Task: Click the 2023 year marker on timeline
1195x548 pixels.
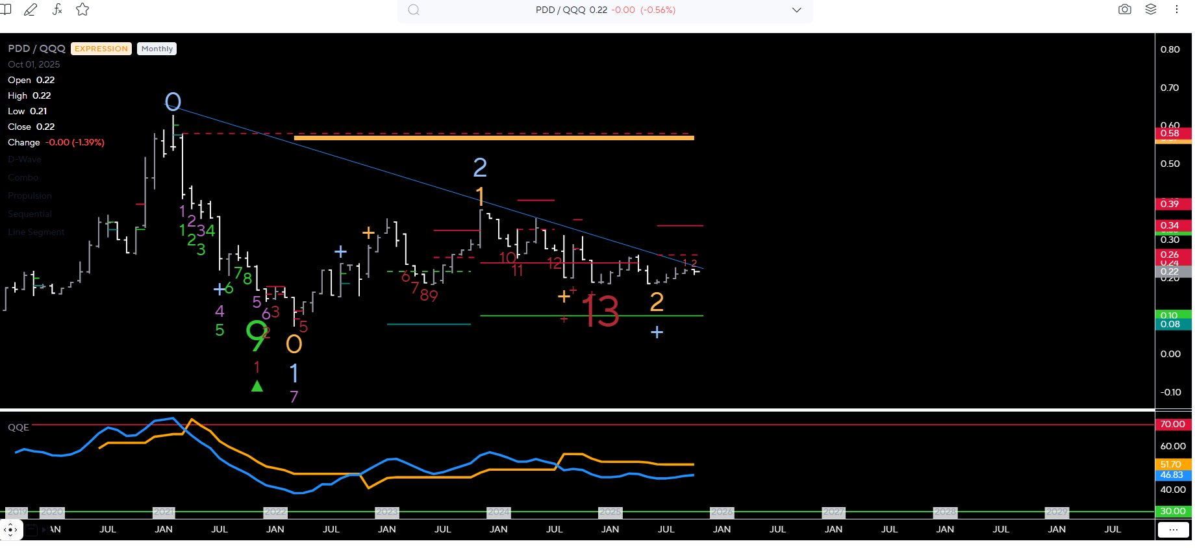Action: [x=386, y=512]
